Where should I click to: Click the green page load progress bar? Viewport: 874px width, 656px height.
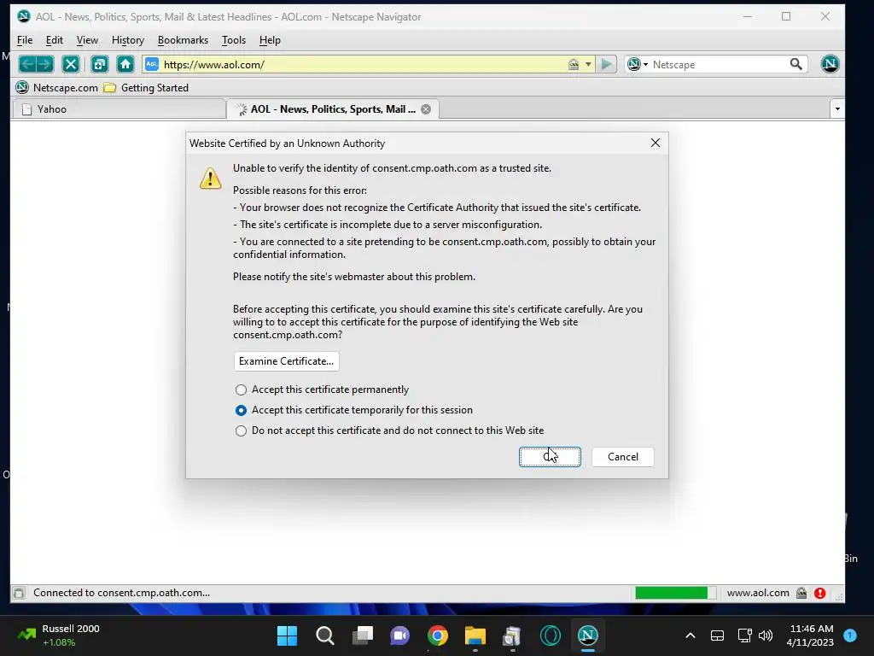click(x=676, y=593)
